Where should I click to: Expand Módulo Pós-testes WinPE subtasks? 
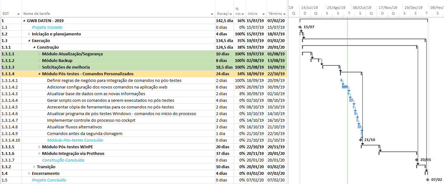tap(40, 147)
